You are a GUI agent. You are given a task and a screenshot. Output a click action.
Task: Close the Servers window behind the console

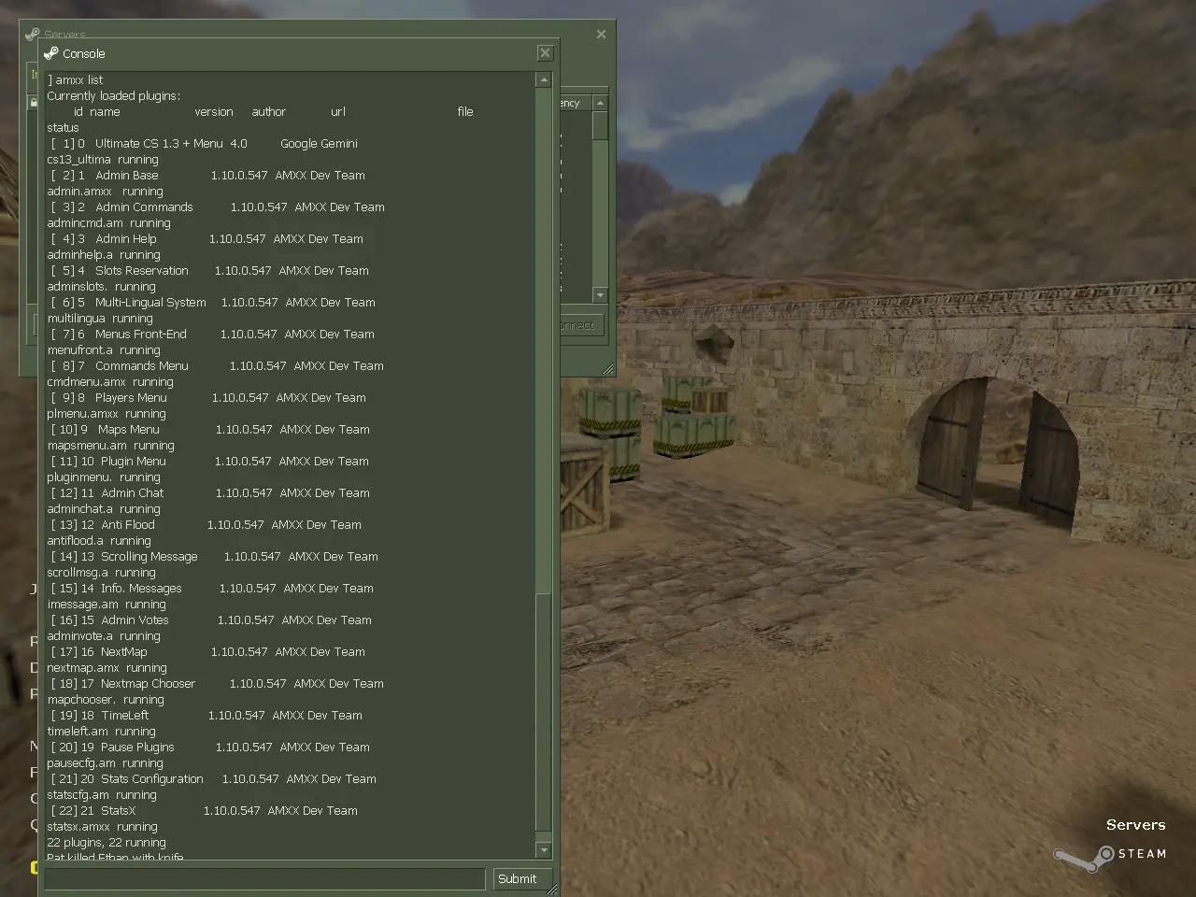(601, 34)
